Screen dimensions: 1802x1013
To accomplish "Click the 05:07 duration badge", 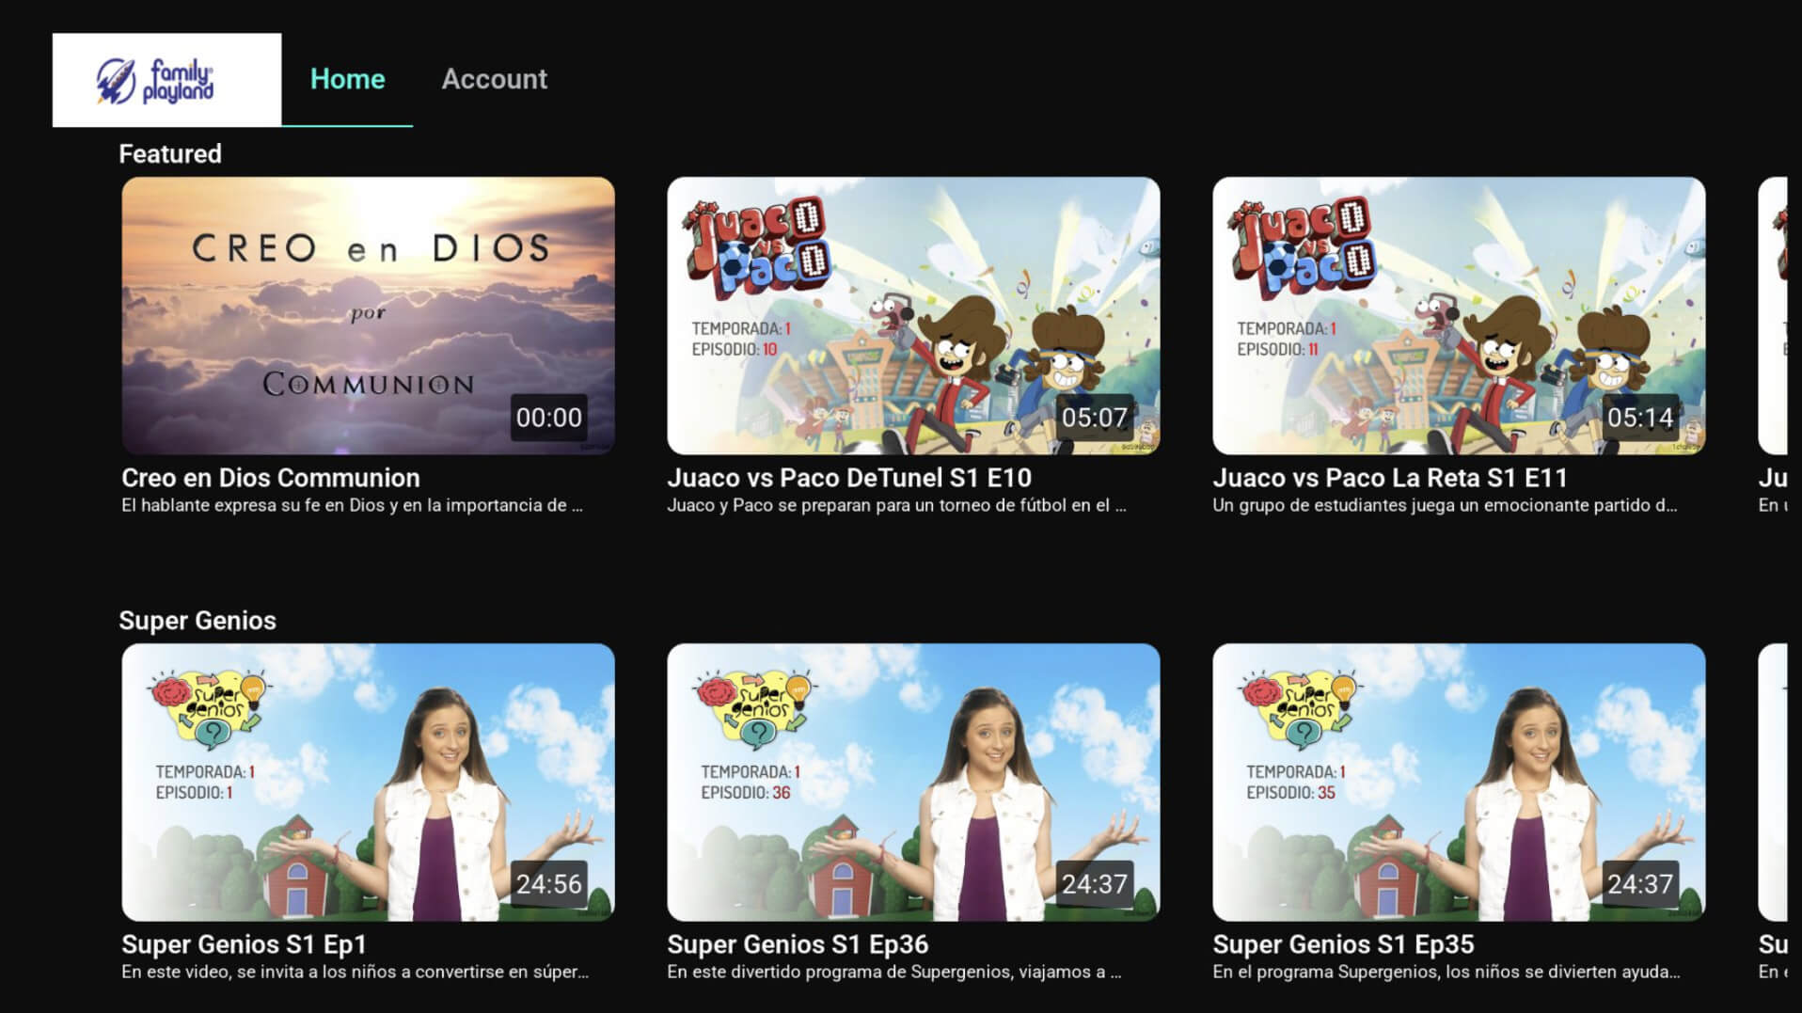I will (1094, 418).
